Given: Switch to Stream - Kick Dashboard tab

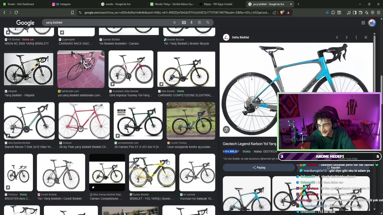Looking at the screenshot, I should [x=24, y=4].
